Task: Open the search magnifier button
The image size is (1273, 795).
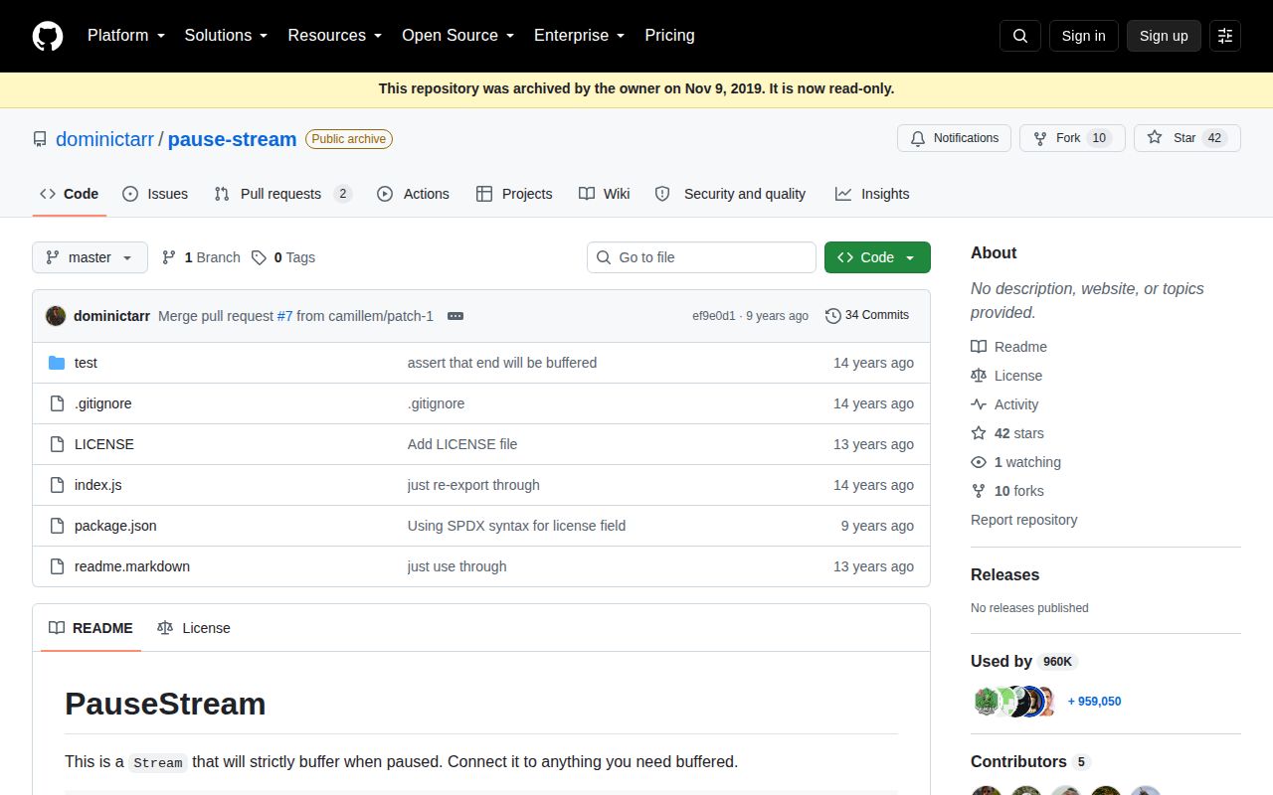Action: tap(1020, 36)
